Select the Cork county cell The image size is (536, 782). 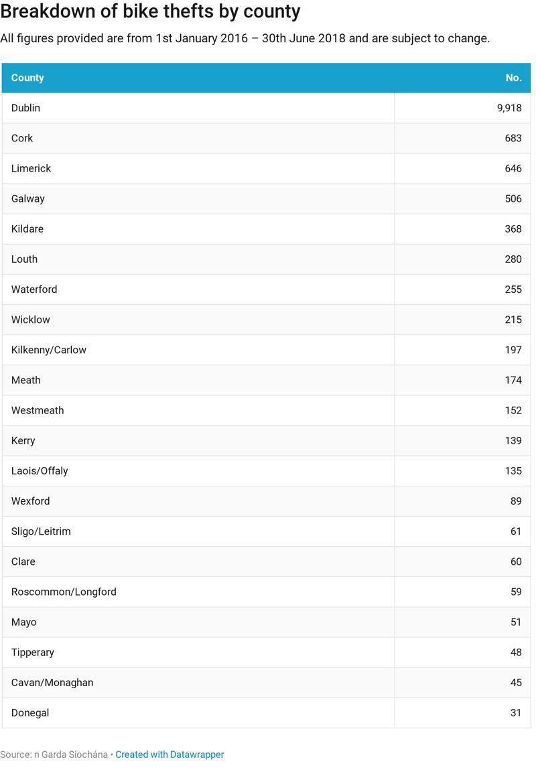pos(22,138)
